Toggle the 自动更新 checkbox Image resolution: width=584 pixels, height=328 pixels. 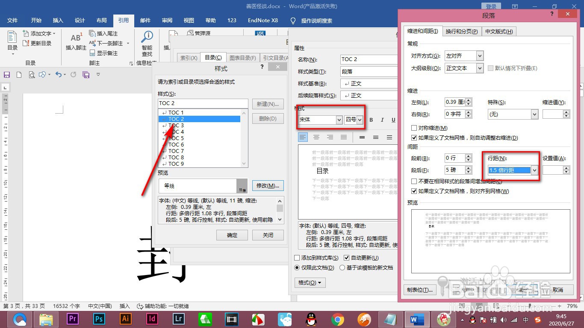pyautogui.click(x=347, y=258)
